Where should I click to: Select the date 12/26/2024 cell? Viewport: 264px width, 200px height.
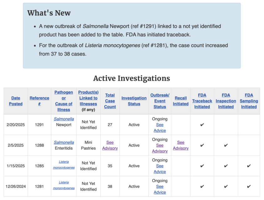(16, 186)
